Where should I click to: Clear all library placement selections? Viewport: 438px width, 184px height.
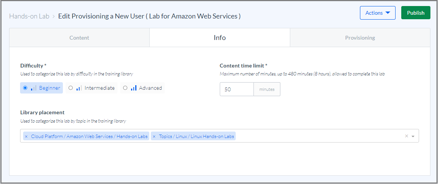pos(407,136)
